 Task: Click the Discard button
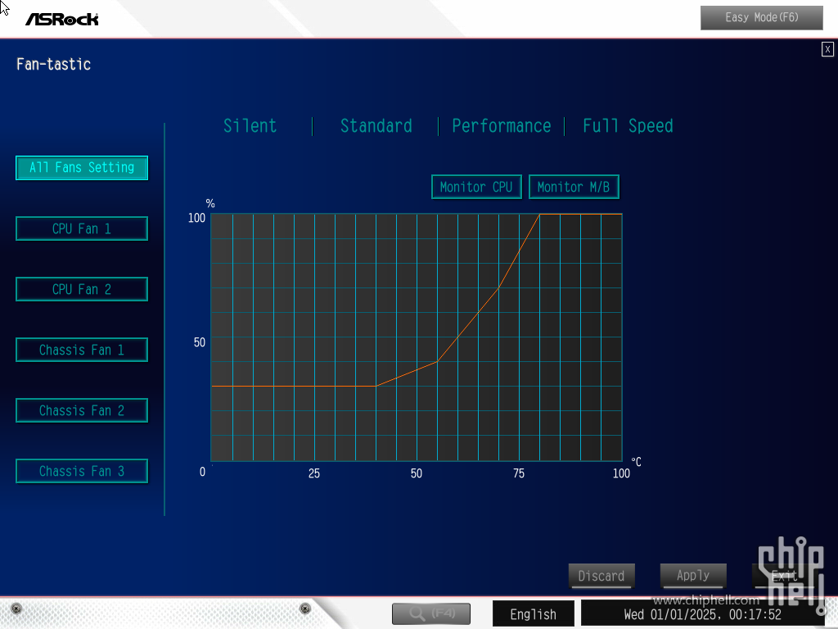coord(601,576)
